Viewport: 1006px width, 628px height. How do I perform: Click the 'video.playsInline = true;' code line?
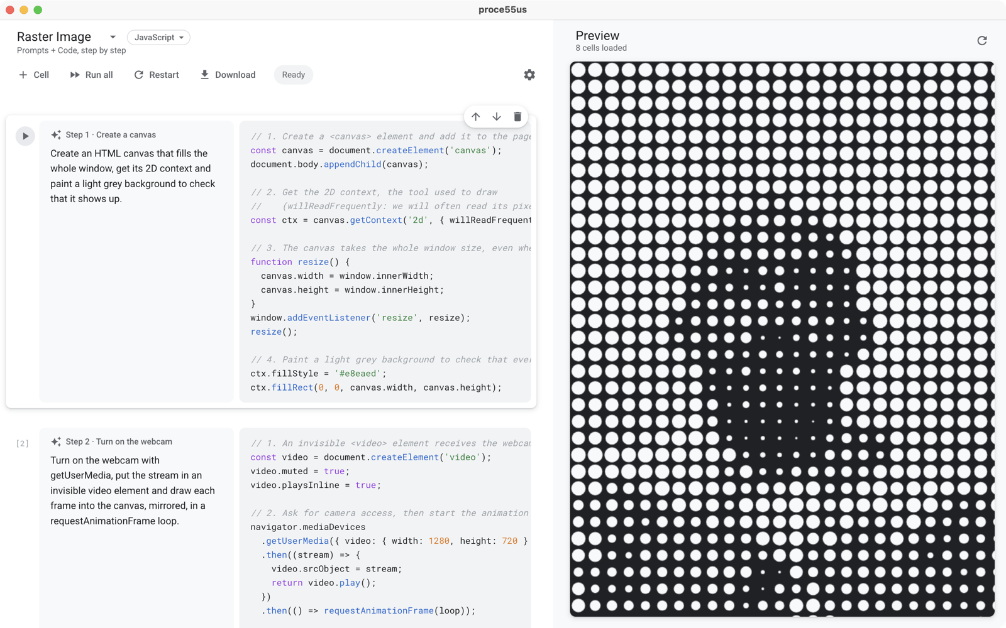point(316,485)
